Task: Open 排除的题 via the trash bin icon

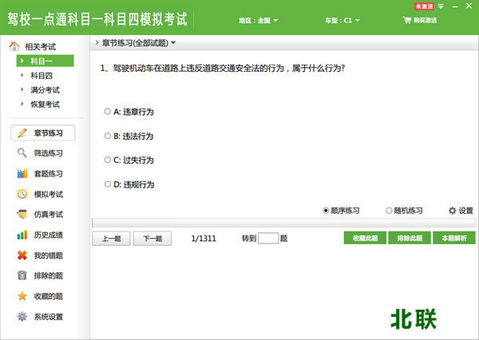Action: [22, 276]
